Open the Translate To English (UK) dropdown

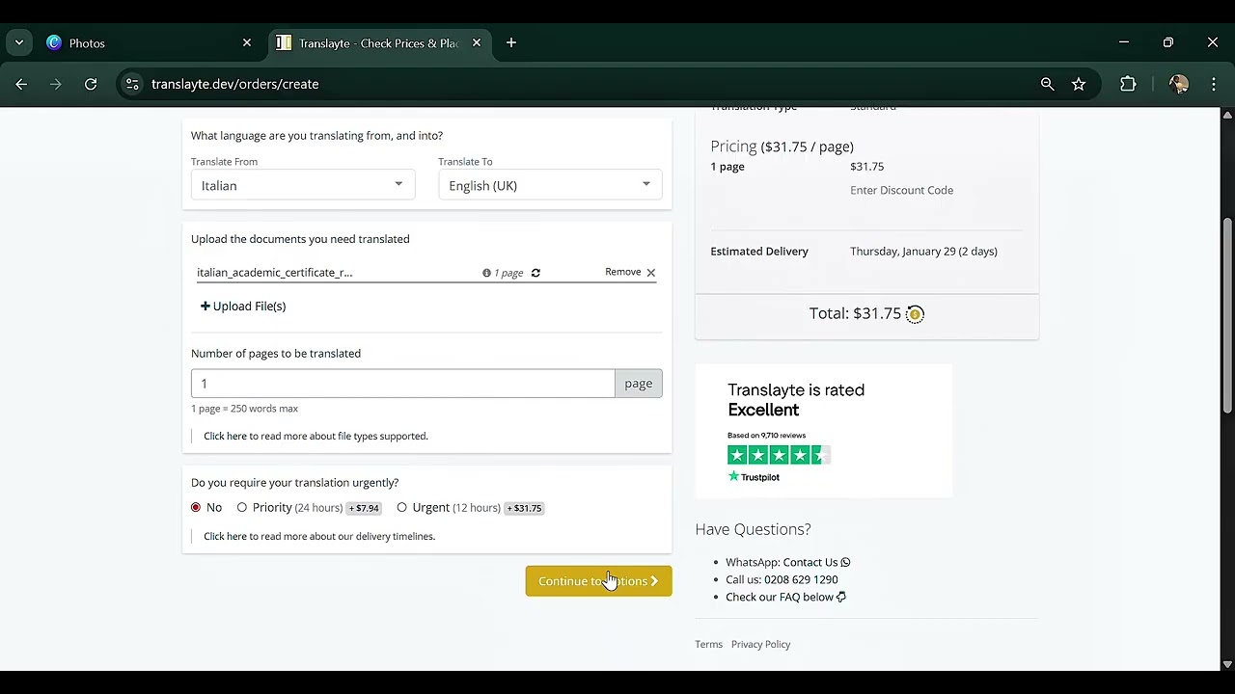tap(550, 185)
